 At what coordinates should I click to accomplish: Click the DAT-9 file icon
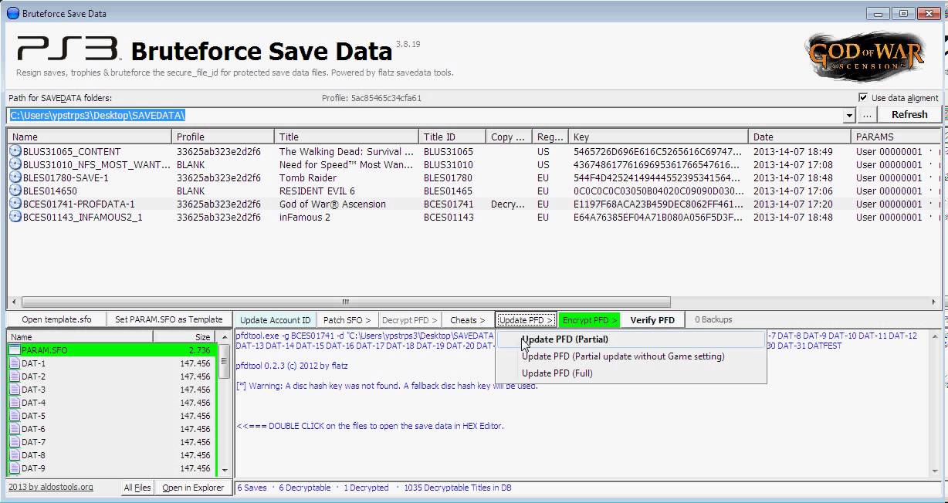[x=15, y=468]
